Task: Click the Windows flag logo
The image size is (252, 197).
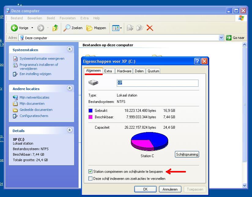Action: click(241, 18)
